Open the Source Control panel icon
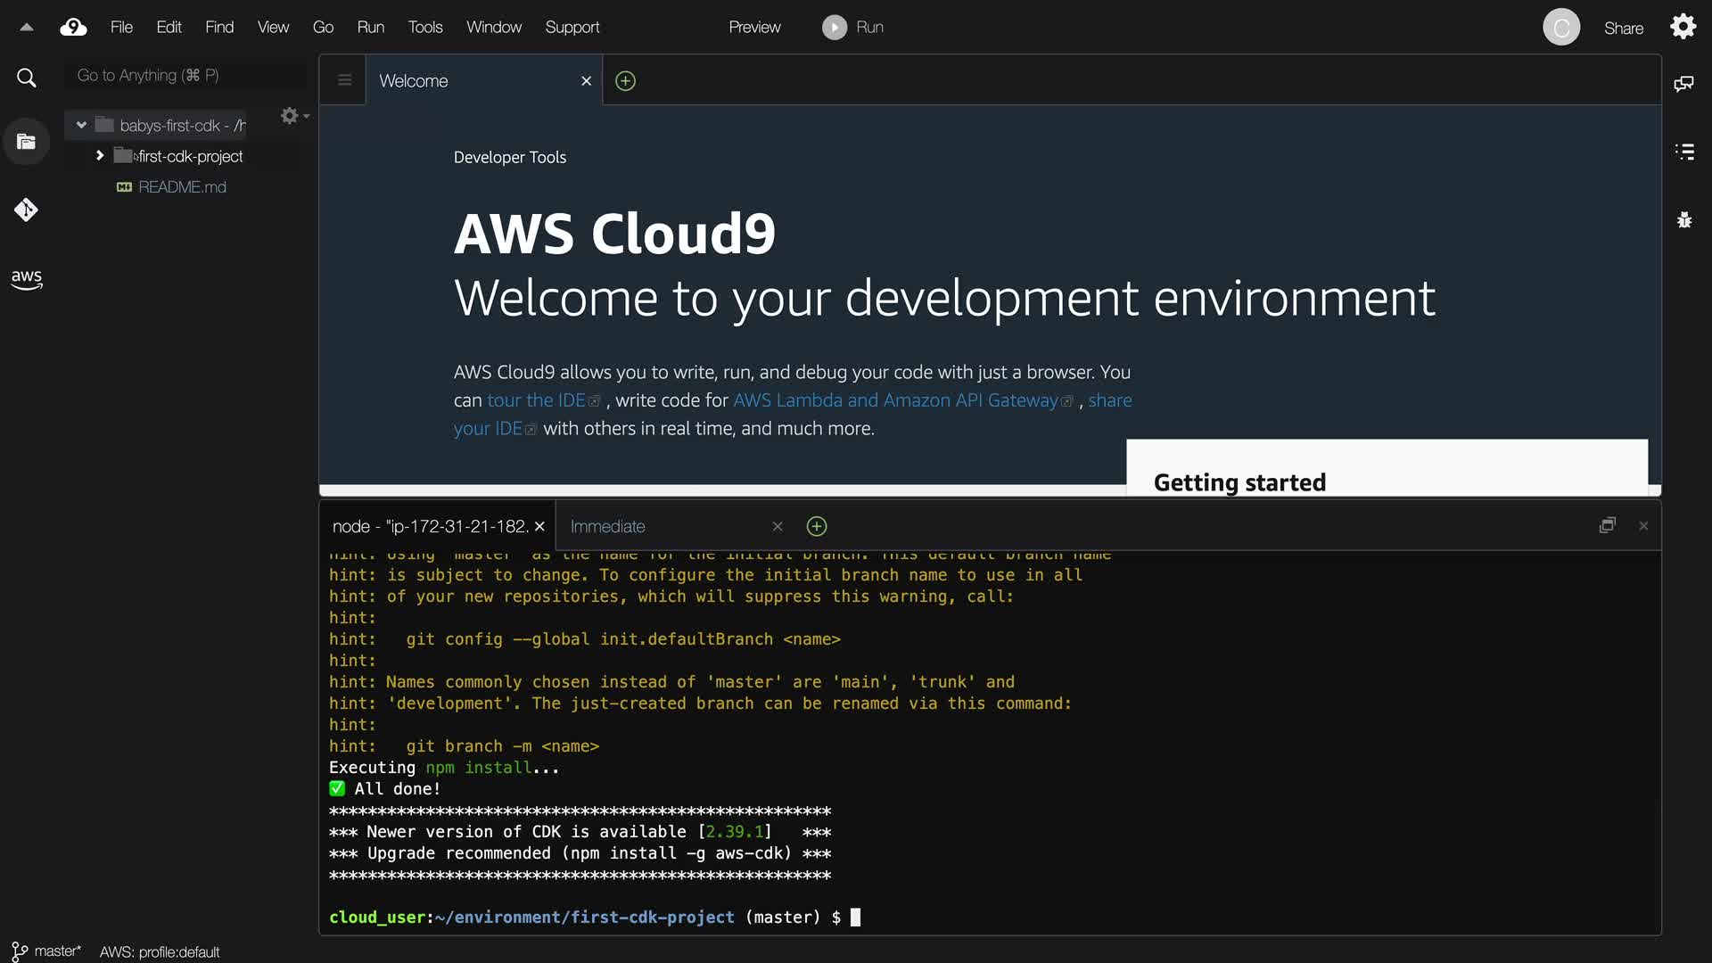The height and width of the screenshot is (963, 1712). [x=26, y=210]
